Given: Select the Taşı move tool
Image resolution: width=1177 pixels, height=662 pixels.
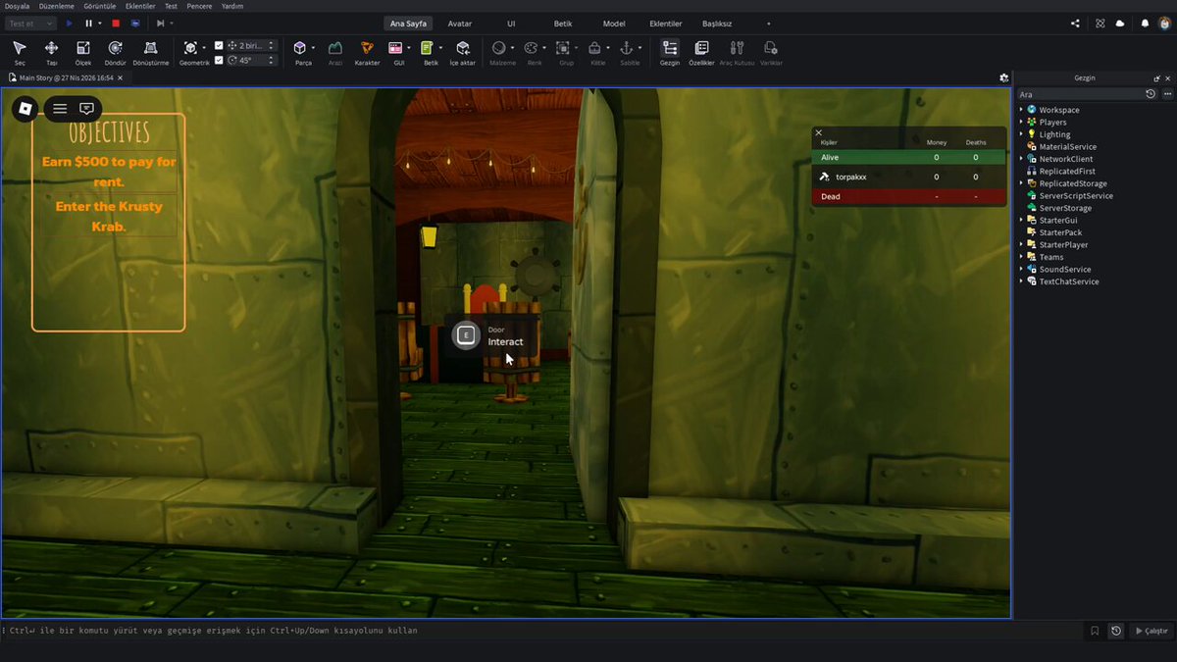Looking at the screenshot, I should point(51,52).
